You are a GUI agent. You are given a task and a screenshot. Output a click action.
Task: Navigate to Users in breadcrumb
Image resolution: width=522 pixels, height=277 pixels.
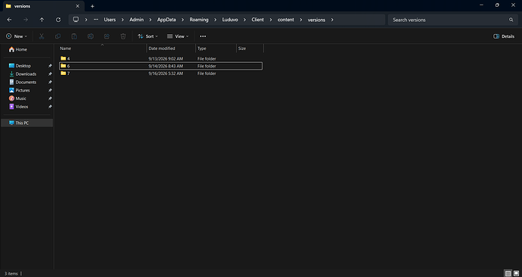tap(110, 20)
